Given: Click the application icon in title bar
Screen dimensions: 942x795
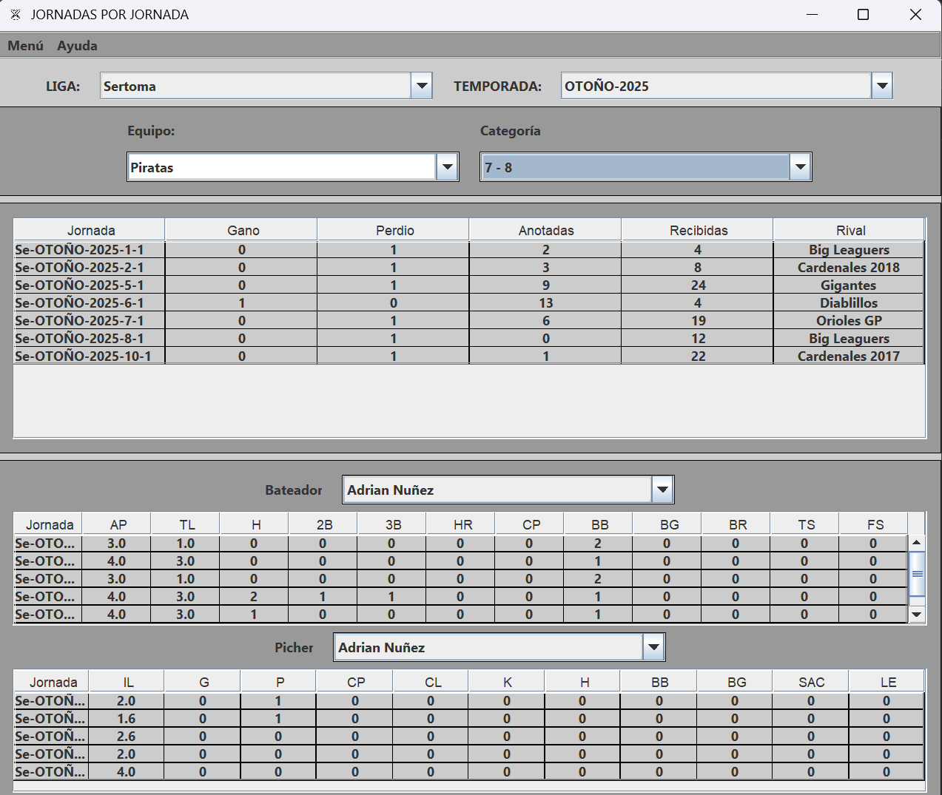Looking at the screenshot, I should 16,15.
